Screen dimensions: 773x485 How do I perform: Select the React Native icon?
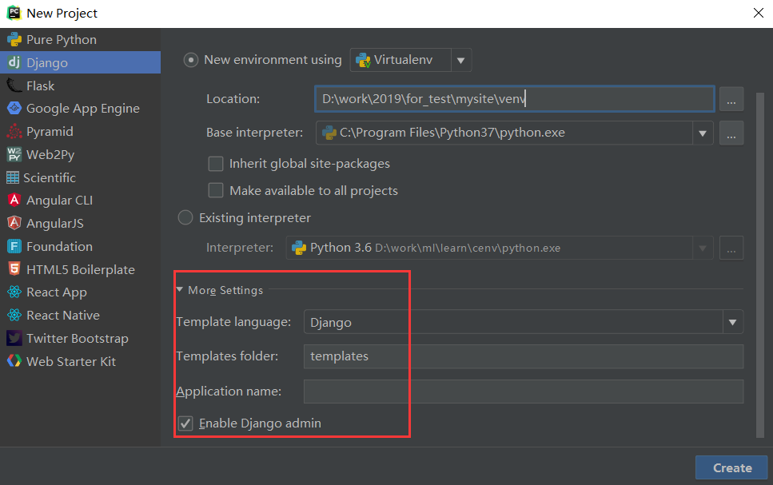(x=14, y=316)
